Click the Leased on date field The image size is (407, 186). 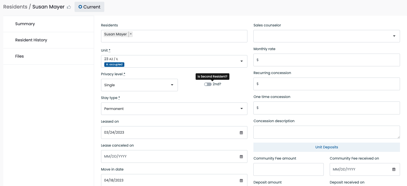[x=174, y=133]
